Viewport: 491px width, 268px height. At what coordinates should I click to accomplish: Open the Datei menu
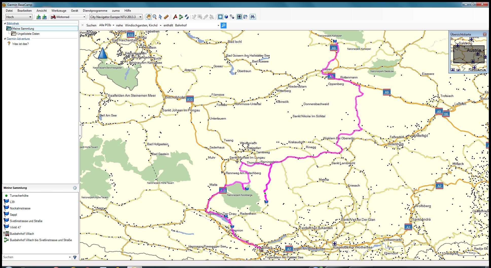tap(9, 11)
